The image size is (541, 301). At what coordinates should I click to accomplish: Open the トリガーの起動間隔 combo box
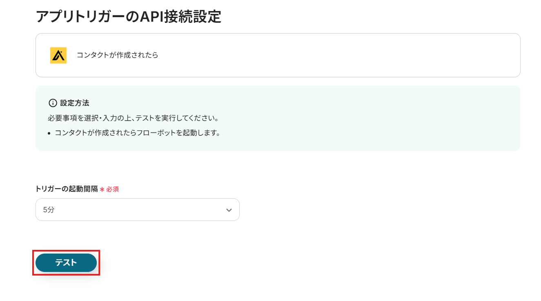(x=137, y=210)
